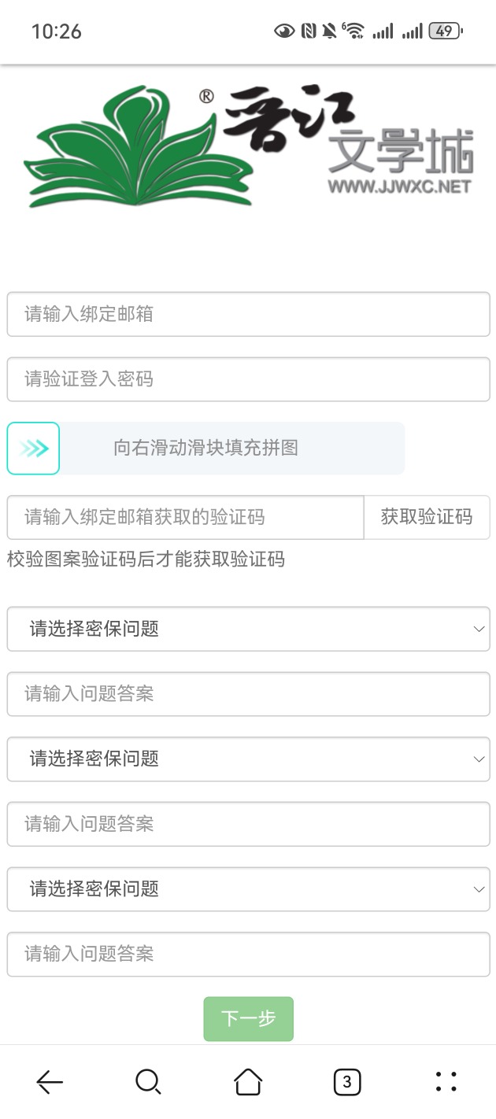Open the browser more options menu
Viewport: 496px width, 1119px height.
(x=446, y=1083)
